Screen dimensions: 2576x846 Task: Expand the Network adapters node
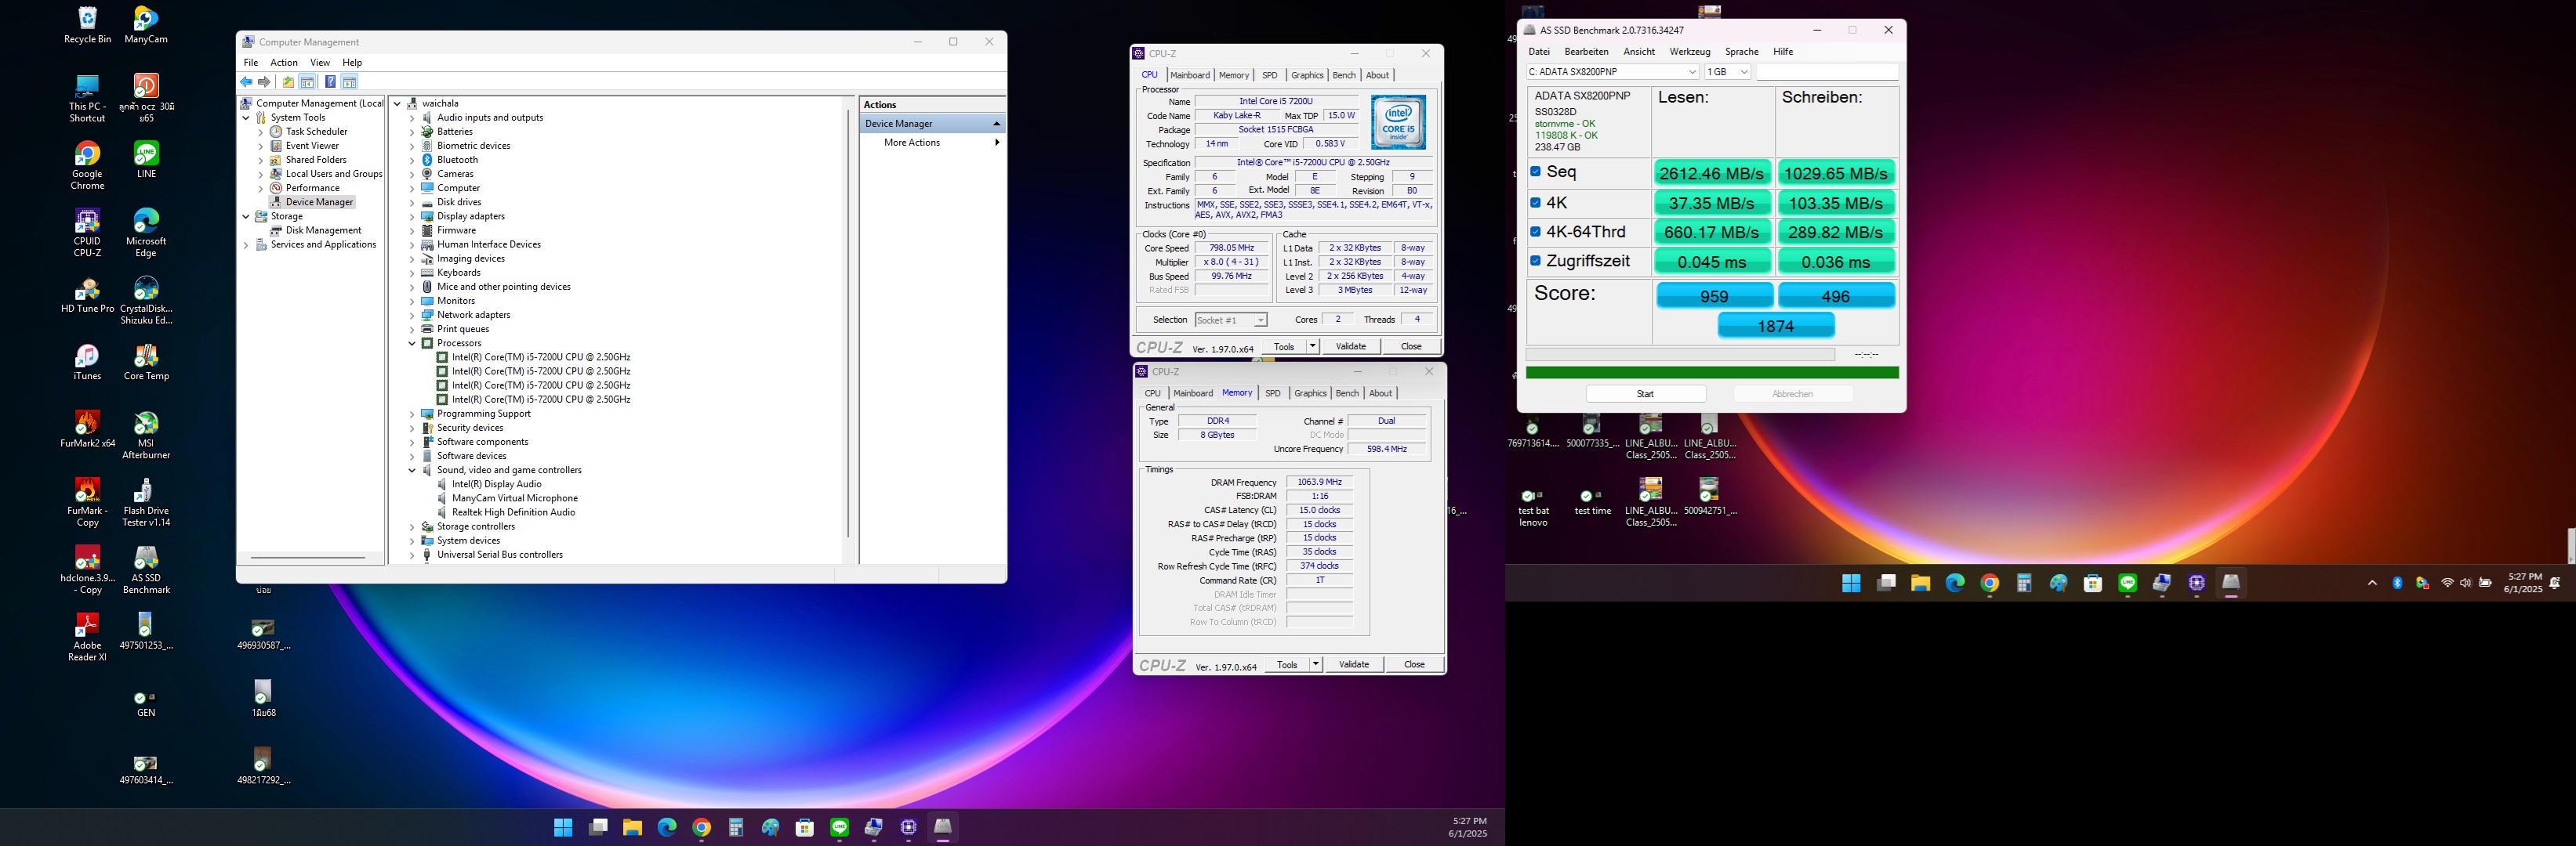412,315
